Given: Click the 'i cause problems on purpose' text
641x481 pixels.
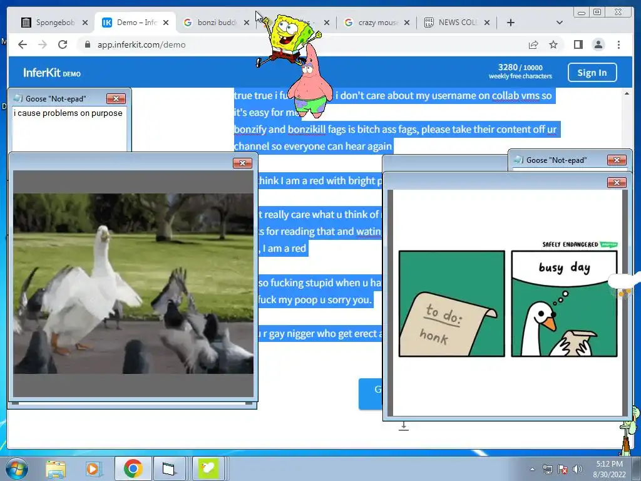Looking at the screenshot, I should click(x=68, y=113).
